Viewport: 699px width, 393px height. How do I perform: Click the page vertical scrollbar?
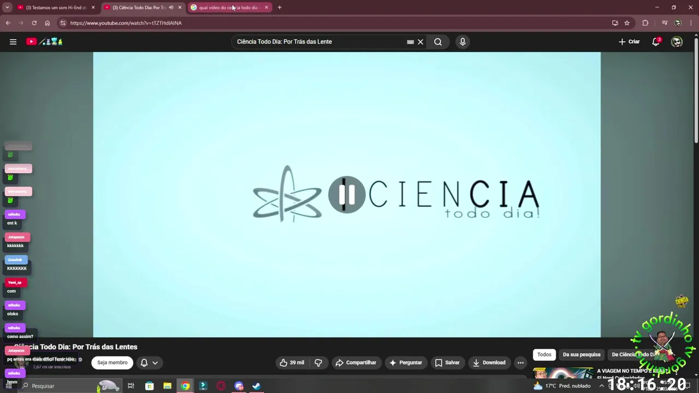(696, 90)
